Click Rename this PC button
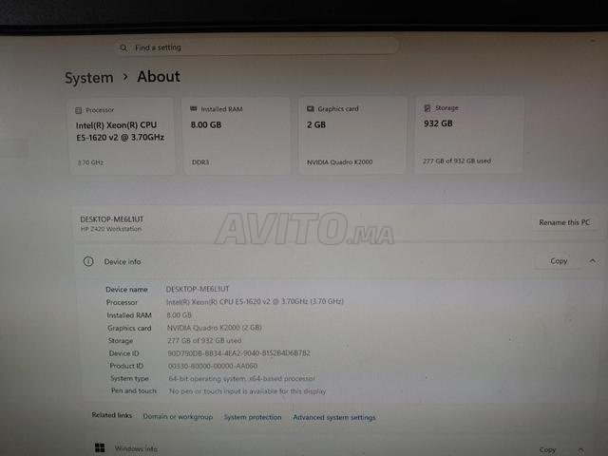Image resolution: width=608 pixels, height=456 pixels. coord(564,222)
